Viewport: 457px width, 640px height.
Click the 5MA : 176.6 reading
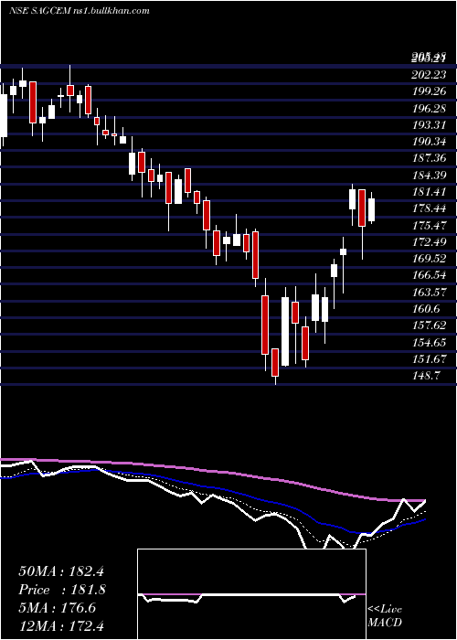coord(57,608)
